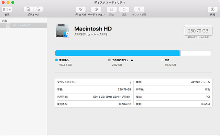
Task: Click the Macintosh HD drive icon image
Action: tap(63, 30)
